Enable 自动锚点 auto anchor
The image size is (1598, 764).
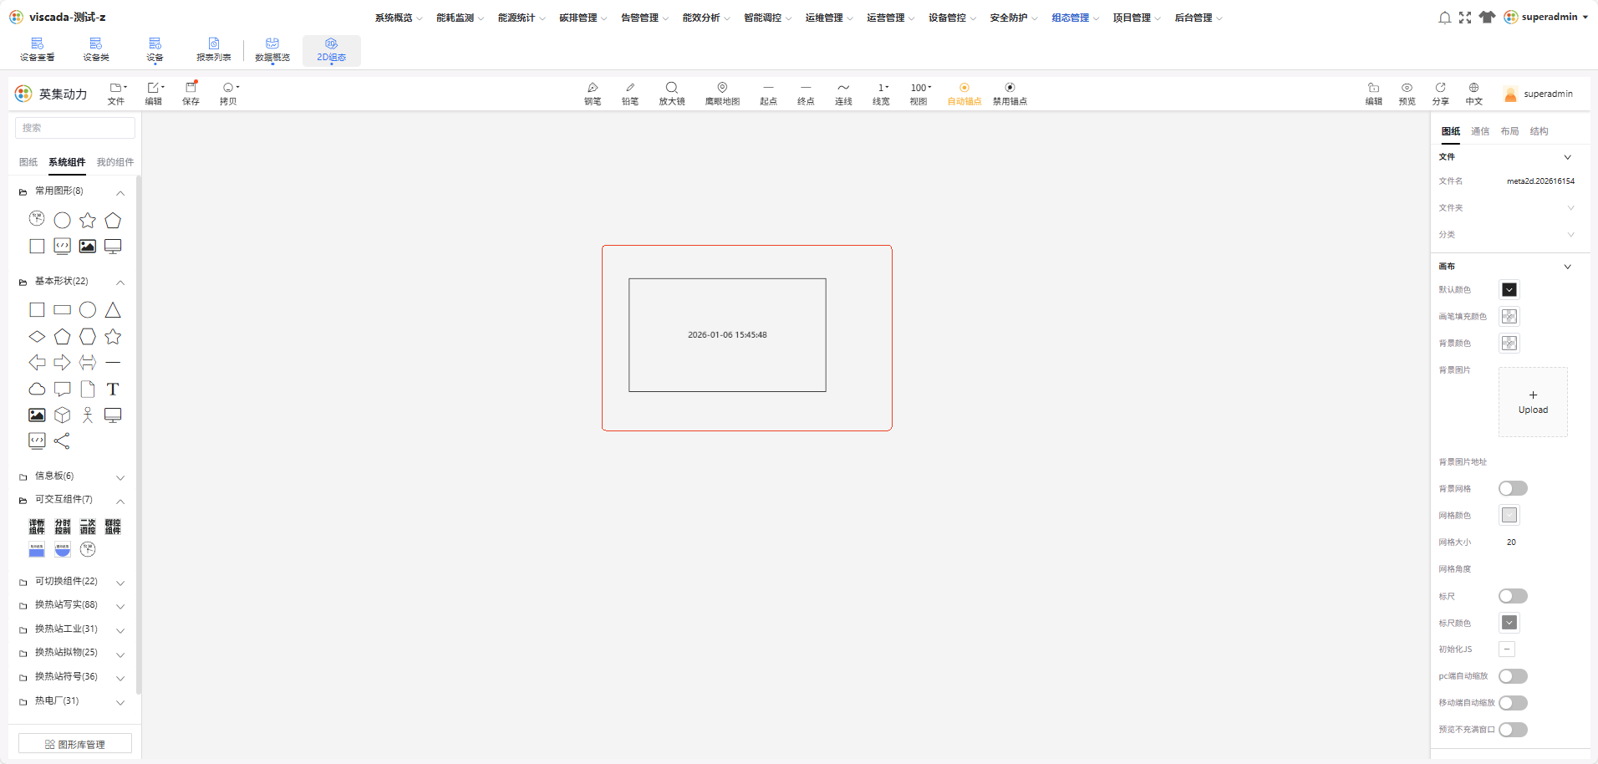964,94
